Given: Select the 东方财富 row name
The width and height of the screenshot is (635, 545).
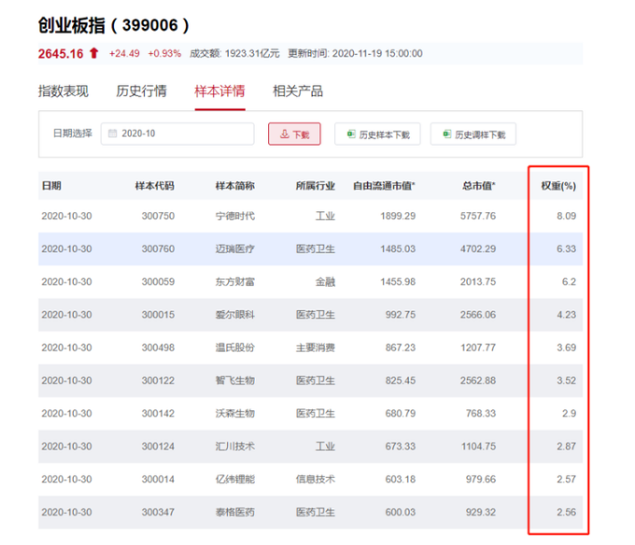Looking at the screenshot, I should [234, 281].
